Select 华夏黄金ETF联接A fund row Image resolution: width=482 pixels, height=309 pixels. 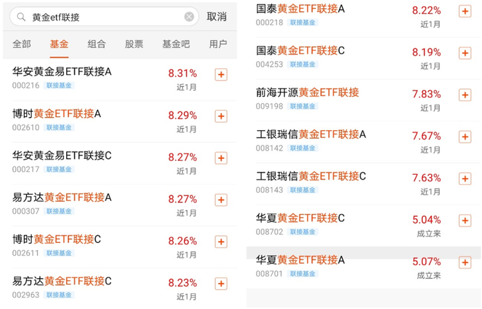[300, 260]
